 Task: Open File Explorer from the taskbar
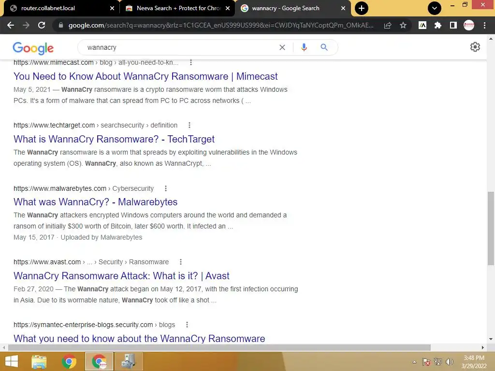click(x=39, y=361)
